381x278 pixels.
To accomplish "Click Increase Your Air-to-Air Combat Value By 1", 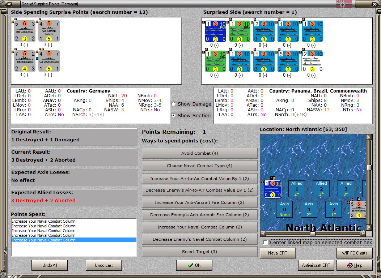I will (199, 179).
